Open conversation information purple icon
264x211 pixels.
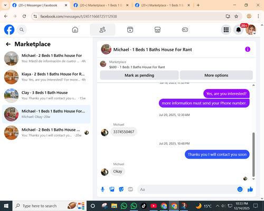coord(248,49)
